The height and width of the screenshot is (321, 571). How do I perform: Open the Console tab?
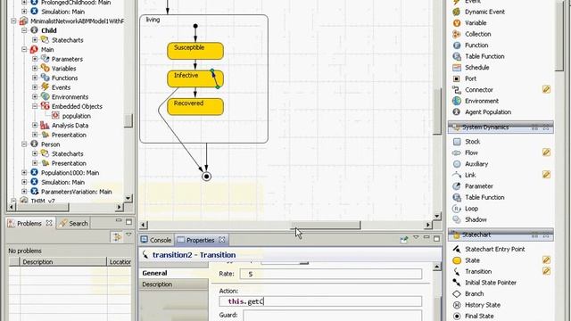(x=156, y=240)
